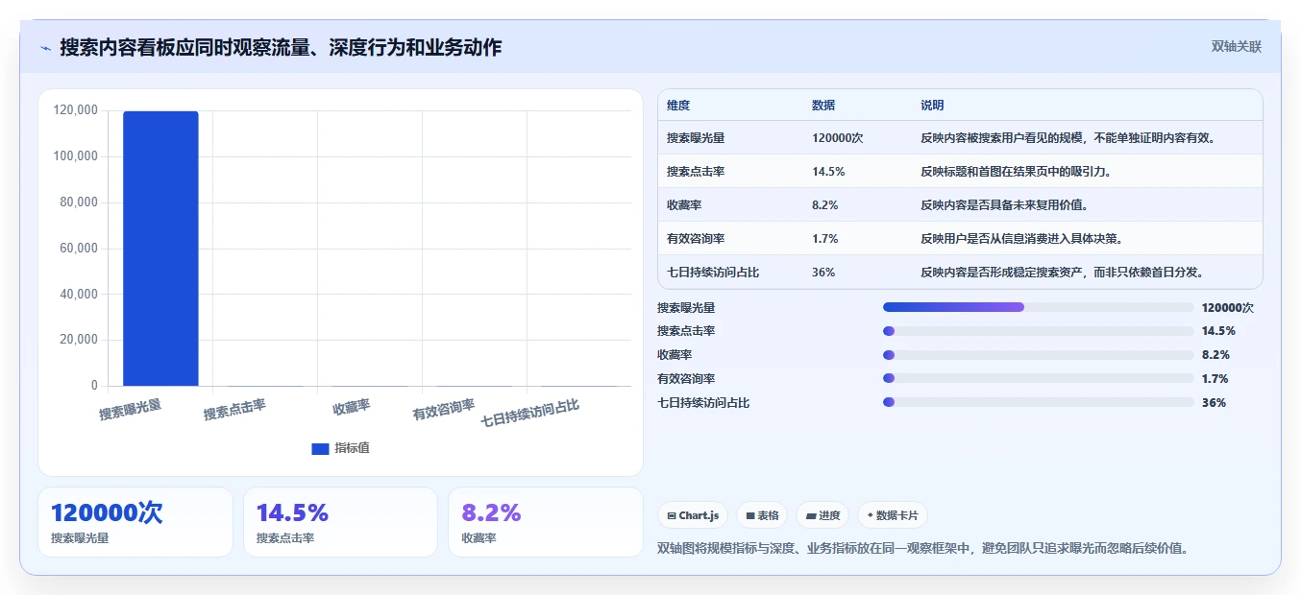Click the 有效咨询率 progress list label

tap(686, 379)
